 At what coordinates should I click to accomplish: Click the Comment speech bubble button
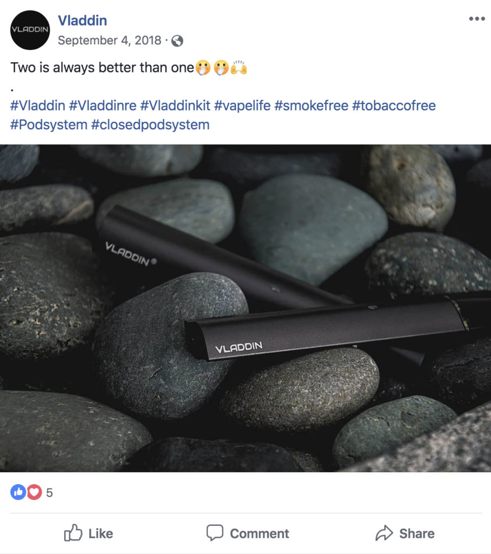tap(248, 533)
